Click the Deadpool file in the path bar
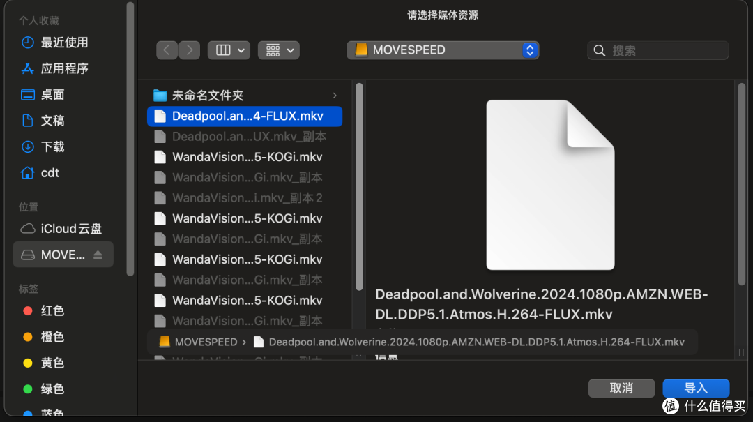 tap(469, 342)
